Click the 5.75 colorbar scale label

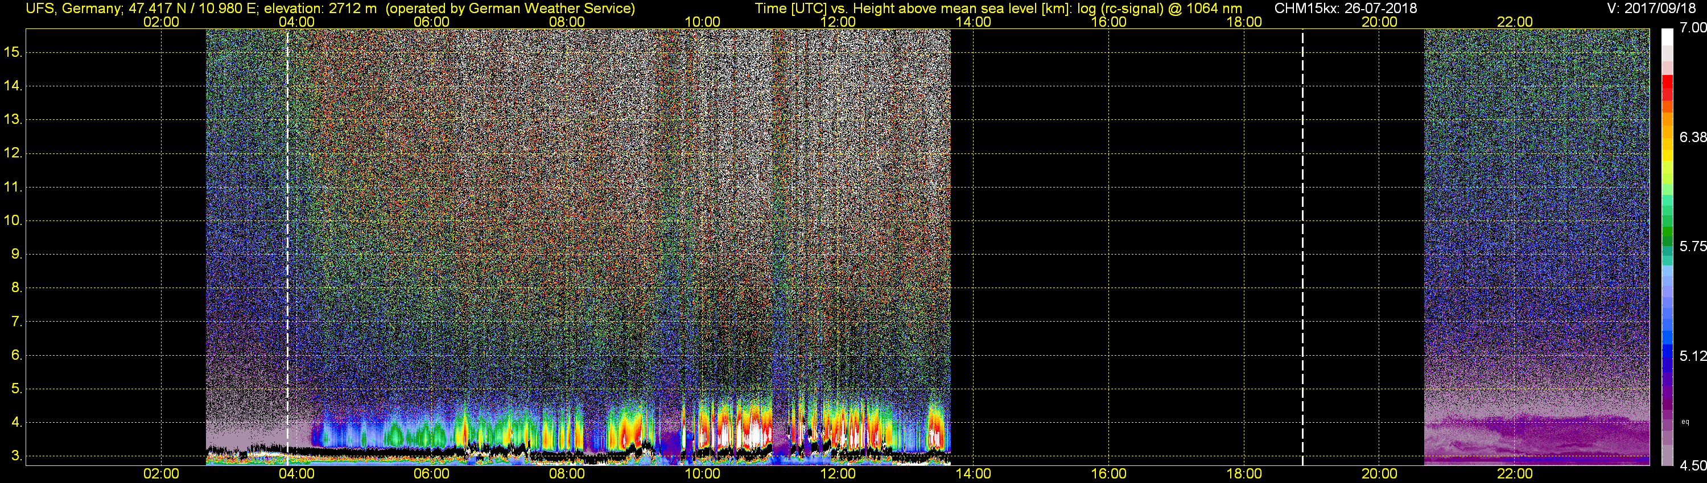(x=1692, y=246)
